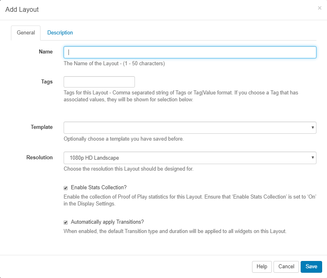327x278 pixels.
Task: Save the new layout
Action: coord(311,267)
